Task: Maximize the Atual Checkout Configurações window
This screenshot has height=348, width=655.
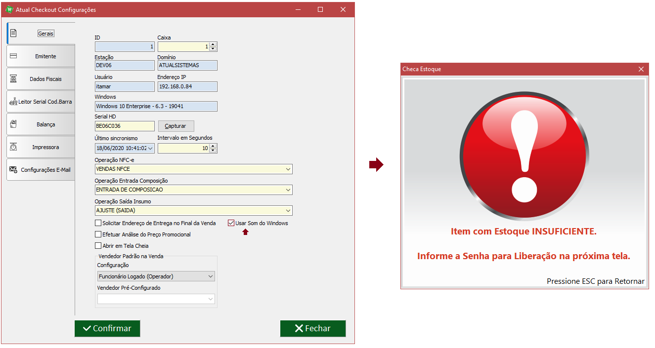Action: tap(320, 9)
